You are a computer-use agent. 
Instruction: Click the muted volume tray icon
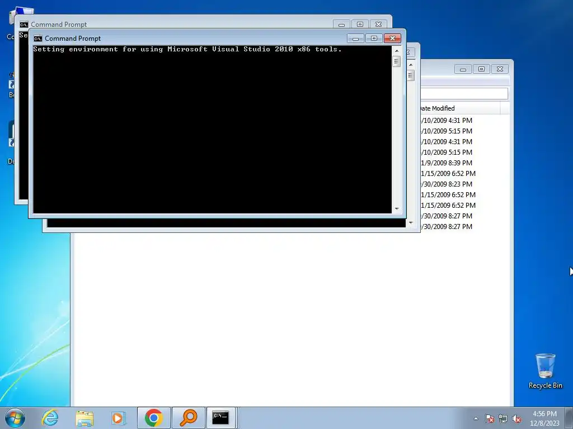[x=516, y=418]
